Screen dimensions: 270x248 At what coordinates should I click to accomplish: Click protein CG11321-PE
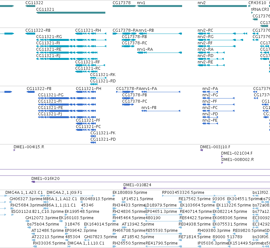pos(67,111)
